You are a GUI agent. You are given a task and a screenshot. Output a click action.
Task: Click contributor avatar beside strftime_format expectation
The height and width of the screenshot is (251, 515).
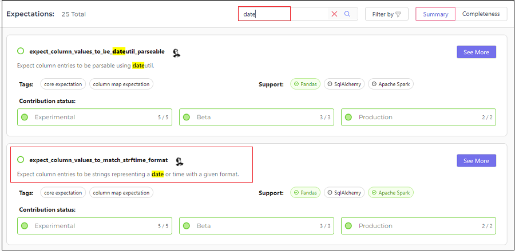point(180,161)
